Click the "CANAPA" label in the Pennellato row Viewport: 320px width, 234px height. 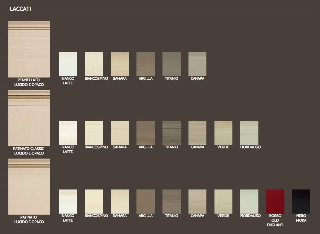click(x=197, y=79)
